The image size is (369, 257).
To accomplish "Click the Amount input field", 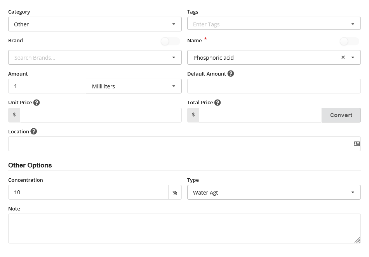I will pos(47,86).
